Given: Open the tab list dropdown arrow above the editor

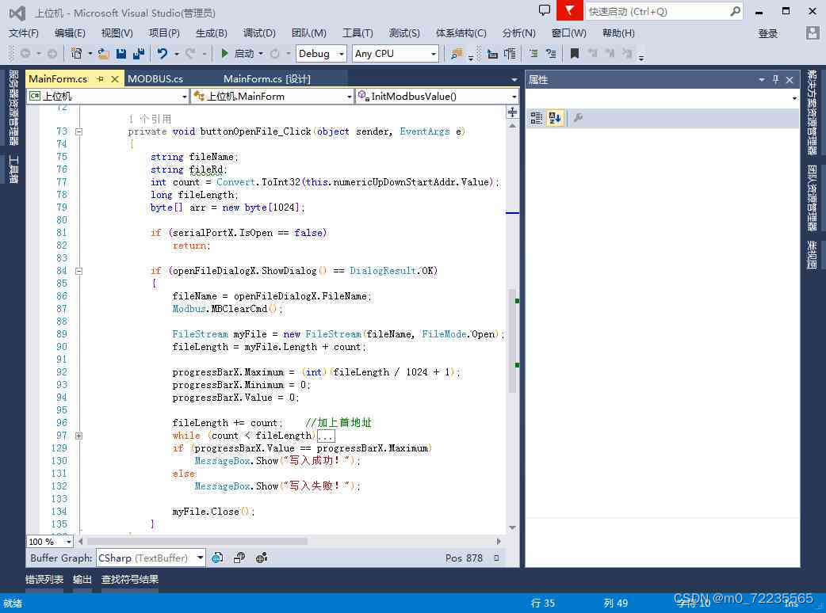Looking at the screenshot, I should tap(514, 79).
